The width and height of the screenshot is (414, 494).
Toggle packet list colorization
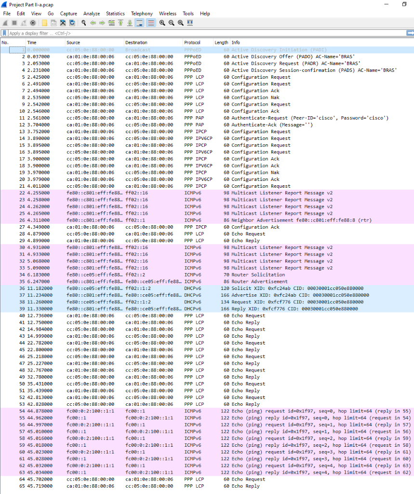click(x=150, y=22)
